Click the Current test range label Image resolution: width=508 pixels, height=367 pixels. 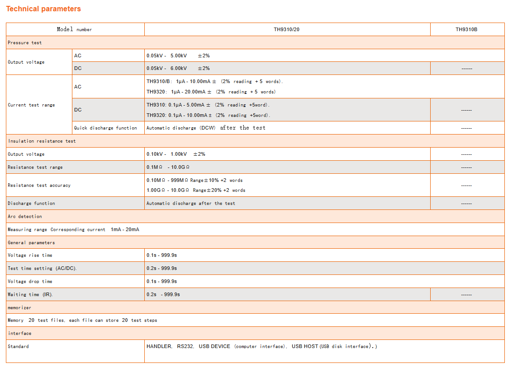tap(31, 105)
